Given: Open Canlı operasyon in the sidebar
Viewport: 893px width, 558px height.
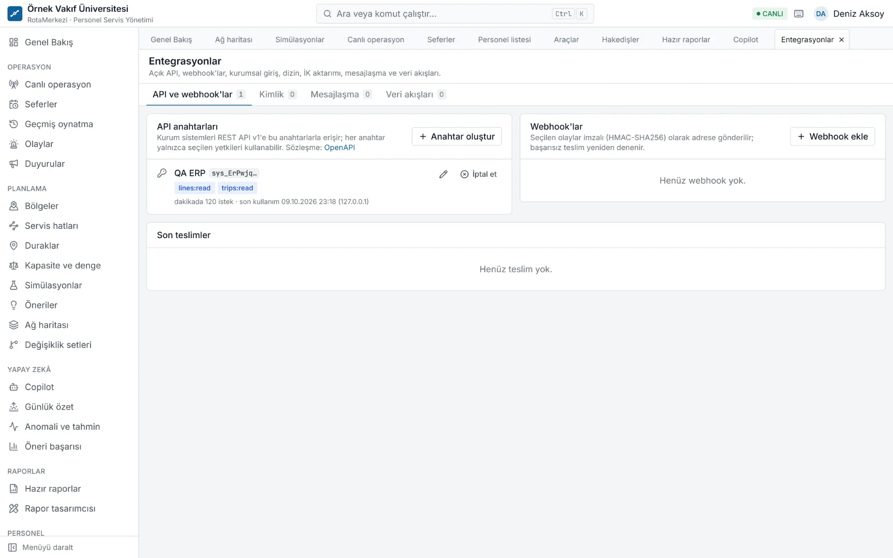Looking at the screenshot, I should (69, 84).
